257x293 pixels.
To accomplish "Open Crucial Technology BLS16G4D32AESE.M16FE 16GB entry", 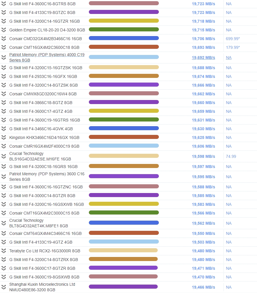I will (40, 156).
